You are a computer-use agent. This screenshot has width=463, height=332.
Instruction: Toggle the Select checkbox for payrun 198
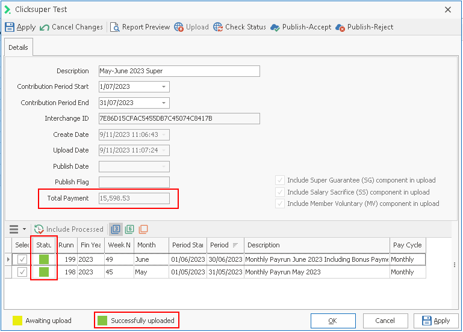point(22,272)
